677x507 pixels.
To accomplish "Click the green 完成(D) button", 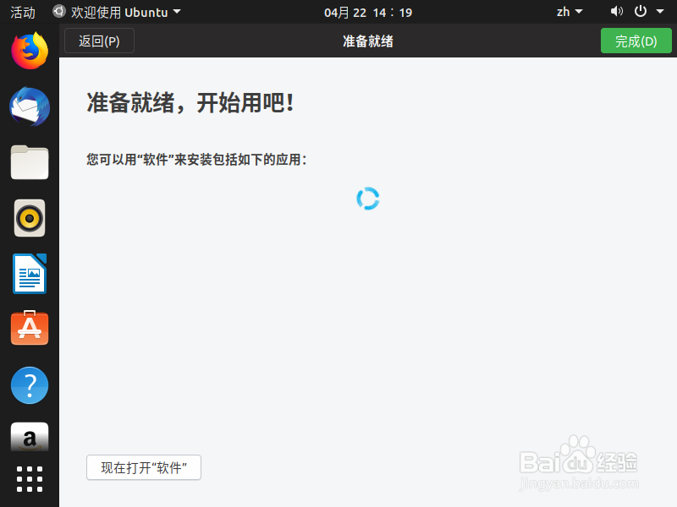I will coord(636,41).
